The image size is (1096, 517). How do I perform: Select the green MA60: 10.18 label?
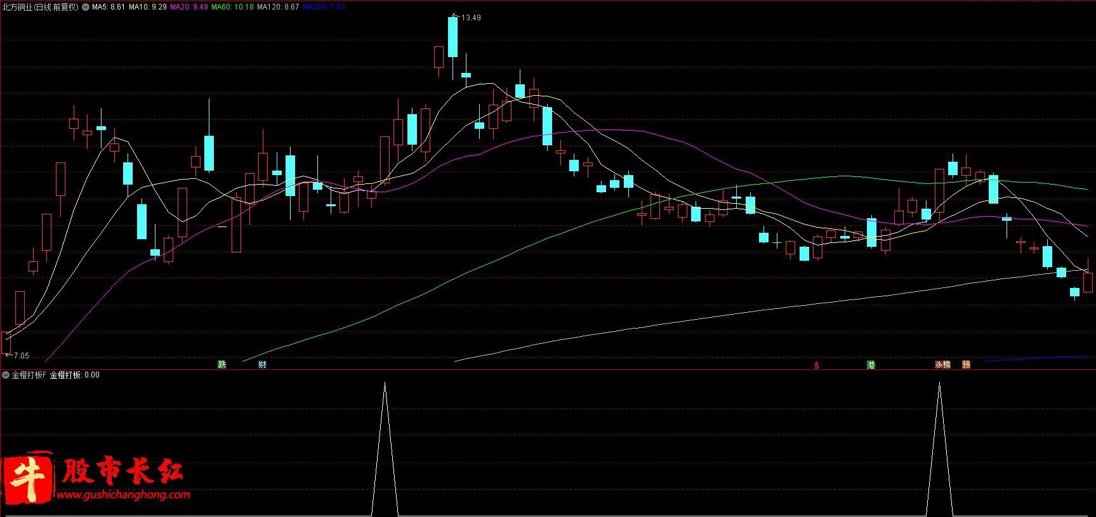[232, 7]
